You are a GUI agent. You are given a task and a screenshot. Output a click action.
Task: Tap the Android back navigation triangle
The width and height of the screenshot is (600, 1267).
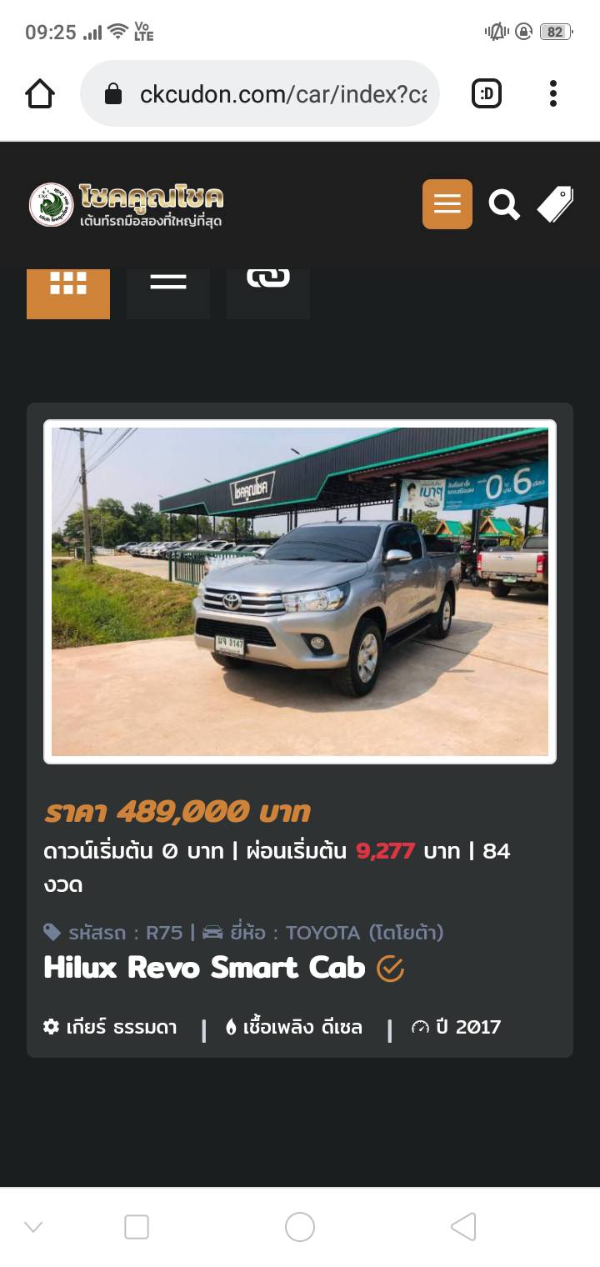coord(463,1227)
